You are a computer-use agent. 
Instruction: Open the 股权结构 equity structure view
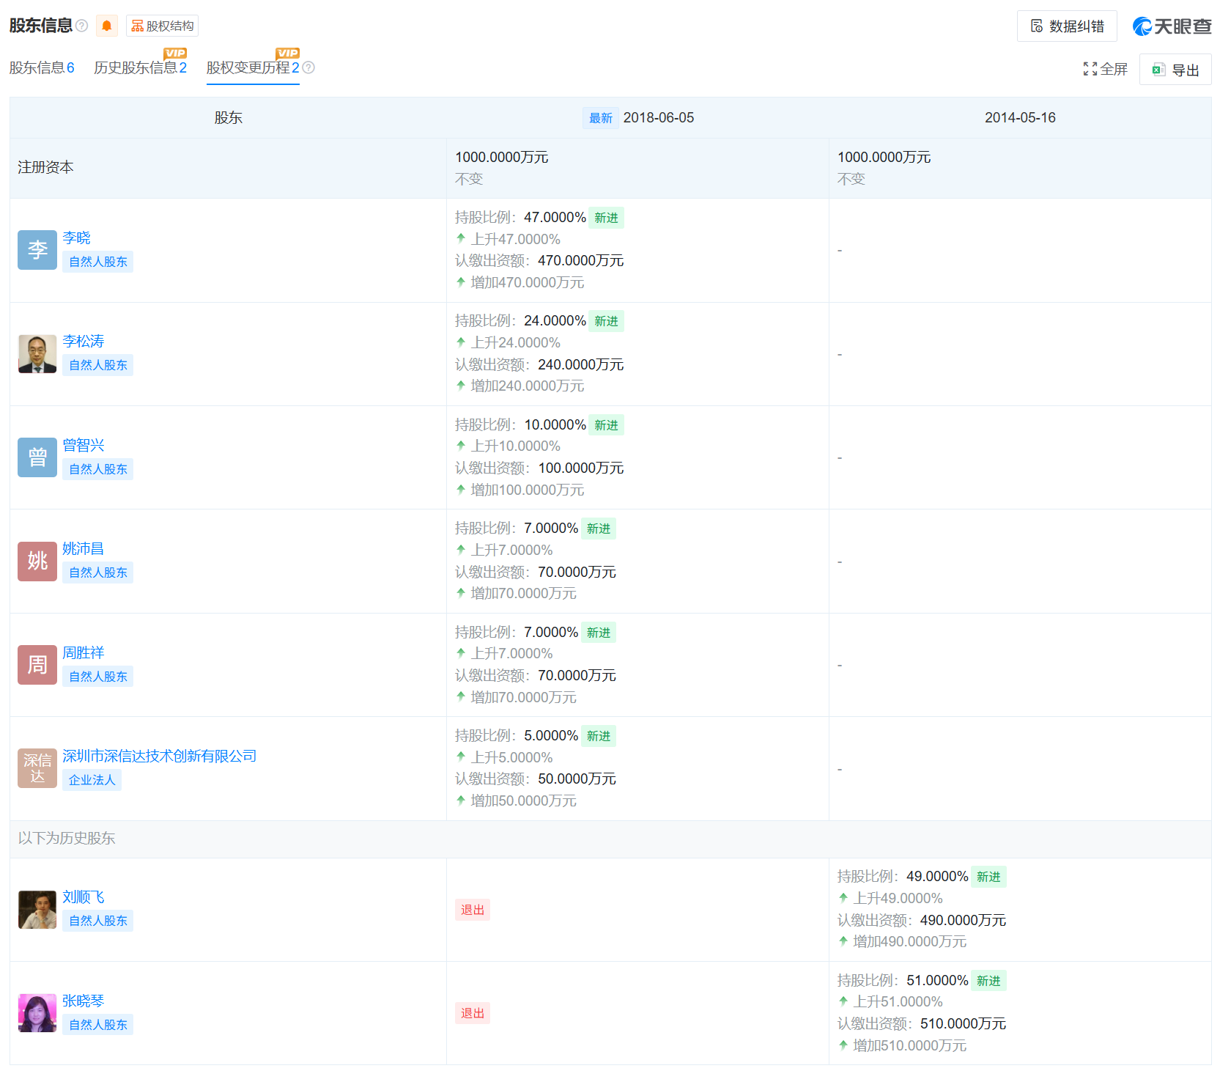[x=163, y=25]
